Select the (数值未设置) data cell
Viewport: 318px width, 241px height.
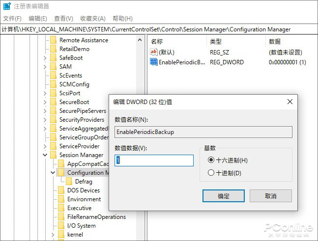click(286, 53)
